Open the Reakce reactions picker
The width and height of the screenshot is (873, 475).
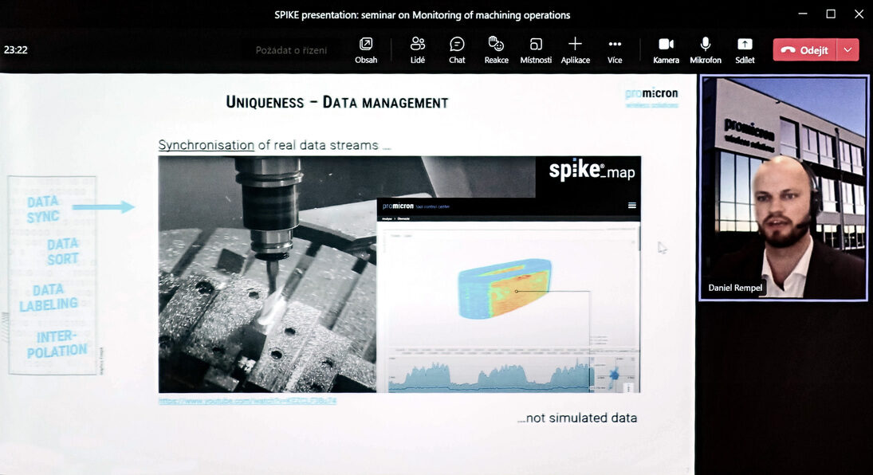point(496,49)
